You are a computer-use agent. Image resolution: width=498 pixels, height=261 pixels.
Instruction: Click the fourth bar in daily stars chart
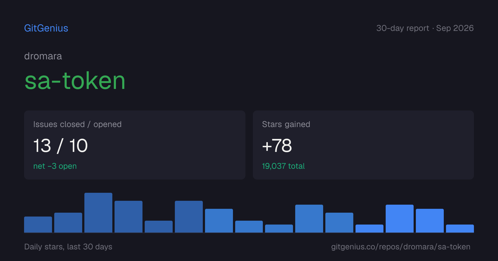tap(128, 217)
